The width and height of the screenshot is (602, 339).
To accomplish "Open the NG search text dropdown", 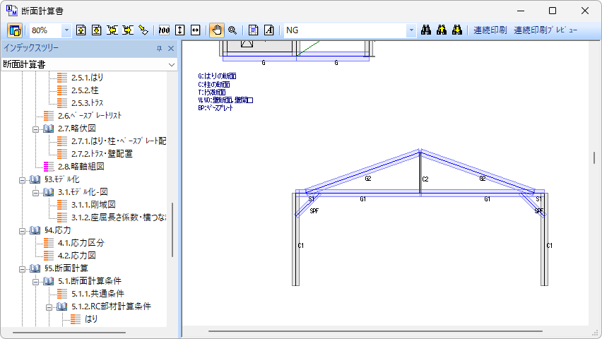I will 411,30.
